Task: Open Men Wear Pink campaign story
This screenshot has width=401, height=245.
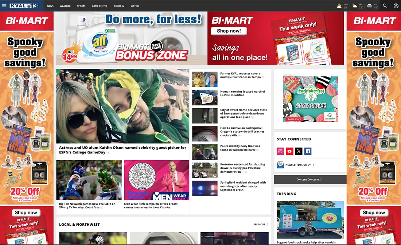Action: (x=151, y=205)
